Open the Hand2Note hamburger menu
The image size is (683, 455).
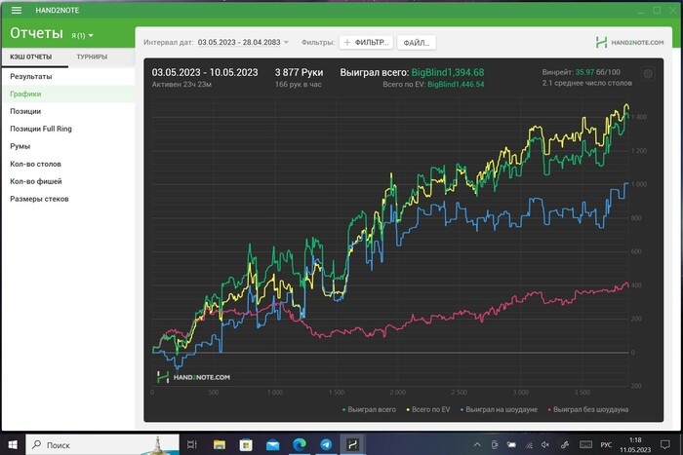click(x=17, y=10)
